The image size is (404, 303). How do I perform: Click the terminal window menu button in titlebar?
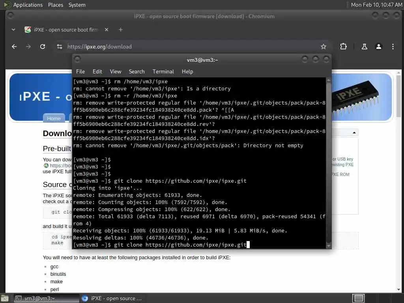[x=77, y=60]
